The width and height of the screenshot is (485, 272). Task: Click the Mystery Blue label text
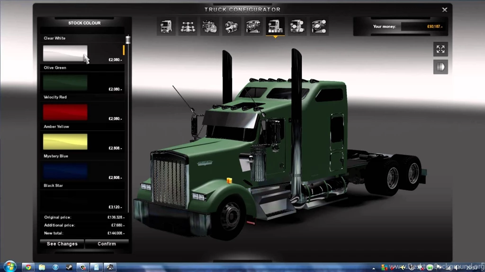pos(56,156)
